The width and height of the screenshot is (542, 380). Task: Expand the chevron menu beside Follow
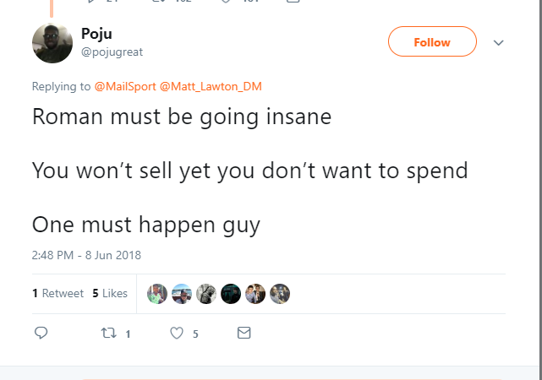498,42
